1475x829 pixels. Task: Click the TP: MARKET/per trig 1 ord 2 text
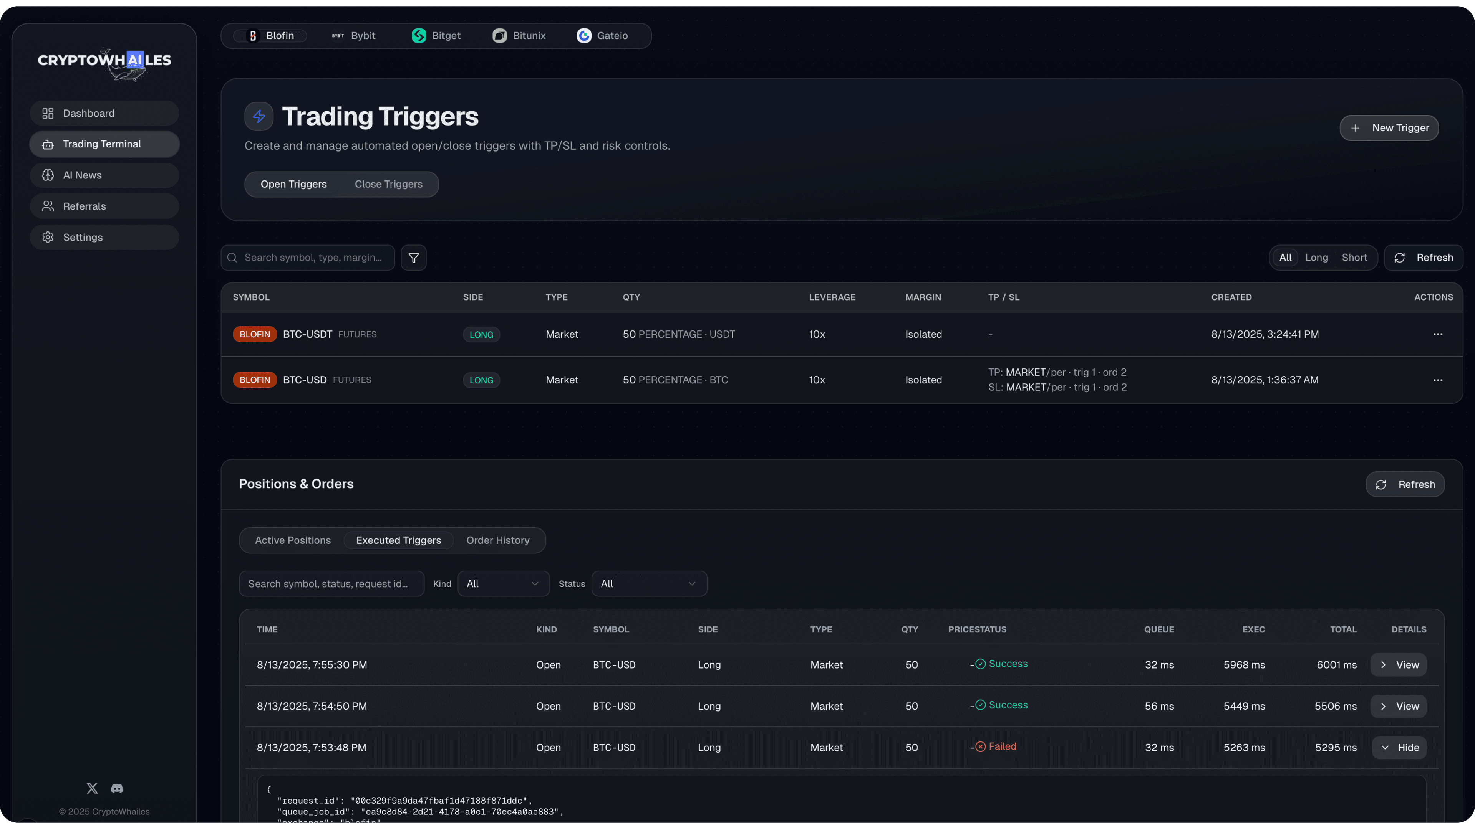[x=1057, y=372]
